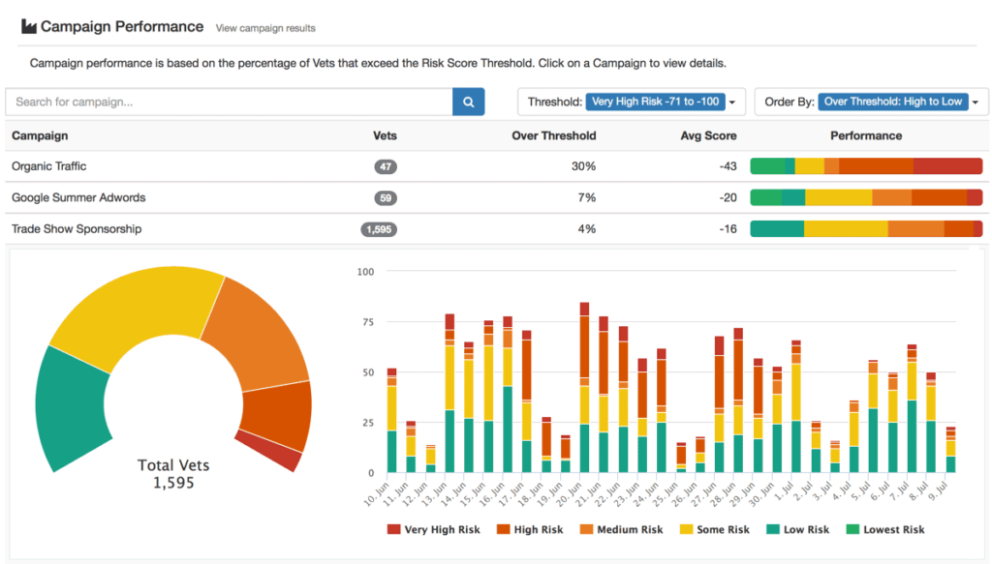This screenshot has height=564, width=992.
Task: Click Organic Traffic performance color bar
Action: 866,166
